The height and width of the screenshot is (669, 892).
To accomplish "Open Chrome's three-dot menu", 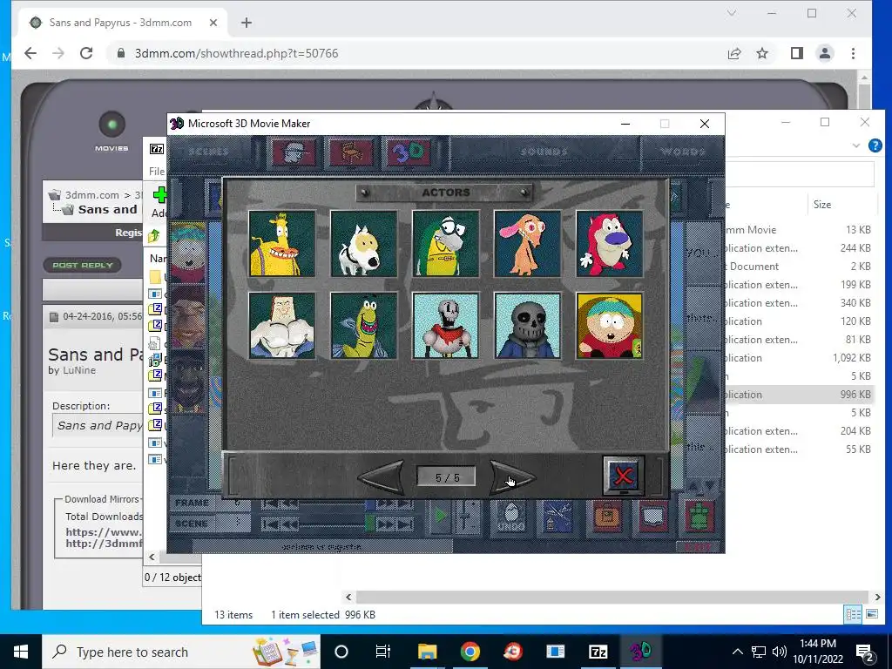I will point(853,53).
